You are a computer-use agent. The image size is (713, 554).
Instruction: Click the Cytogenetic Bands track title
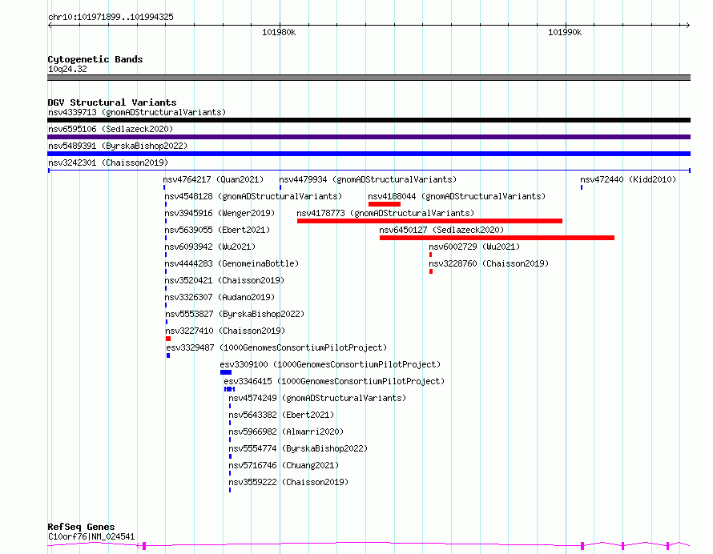click(x=95, y=59)
